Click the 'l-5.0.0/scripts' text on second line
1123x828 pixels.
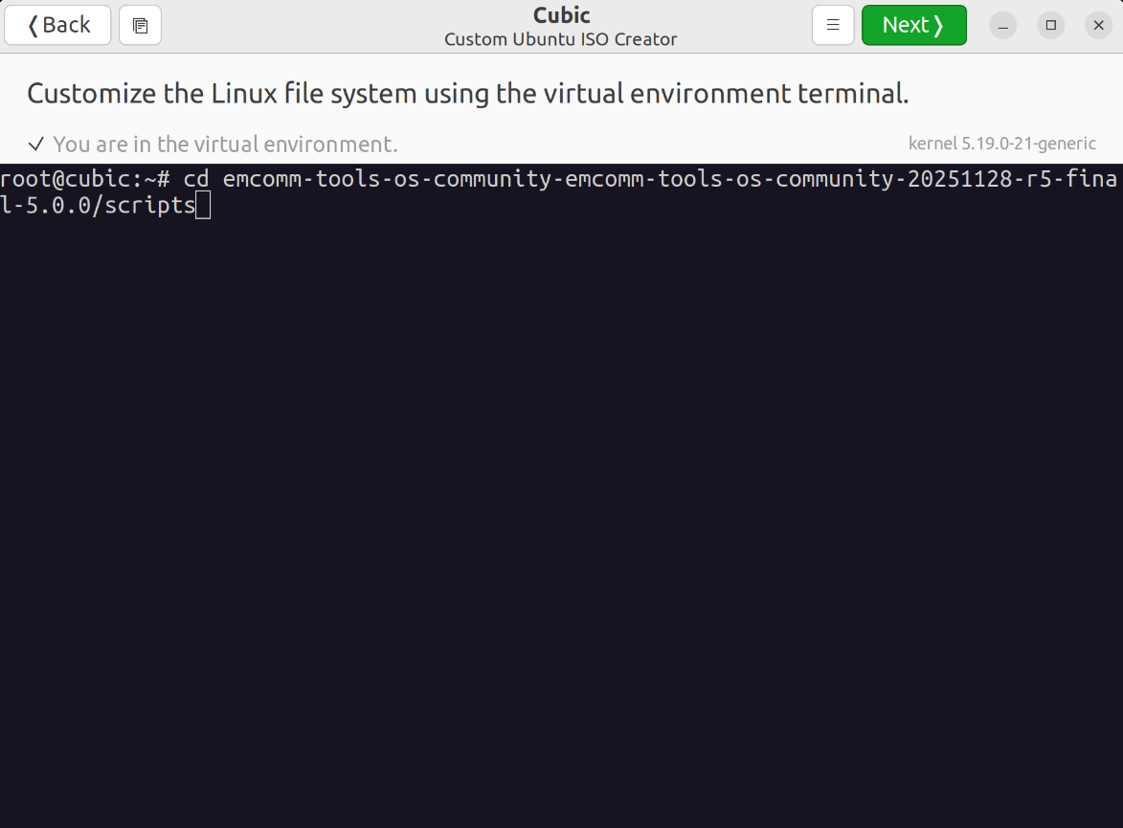pyautogui.click(x=98, y=205)
